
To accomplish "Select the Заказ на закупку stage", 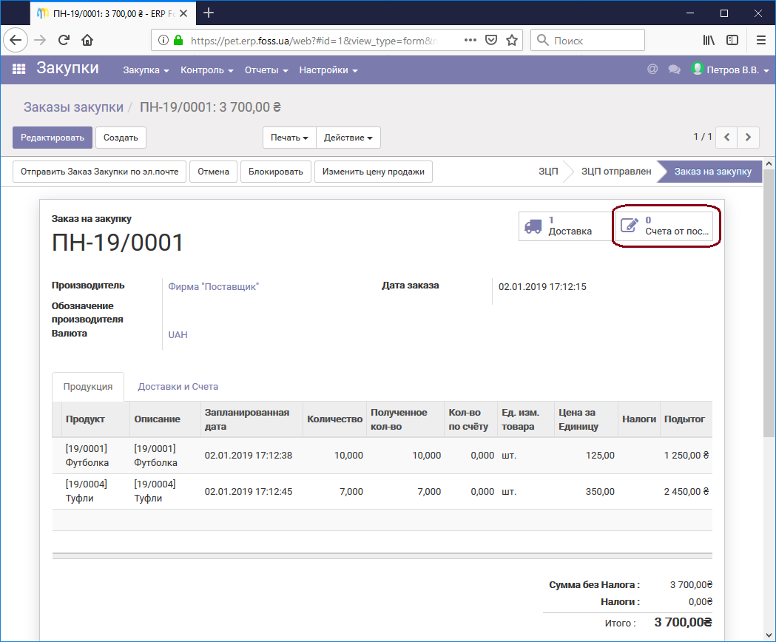I will 712,172.
